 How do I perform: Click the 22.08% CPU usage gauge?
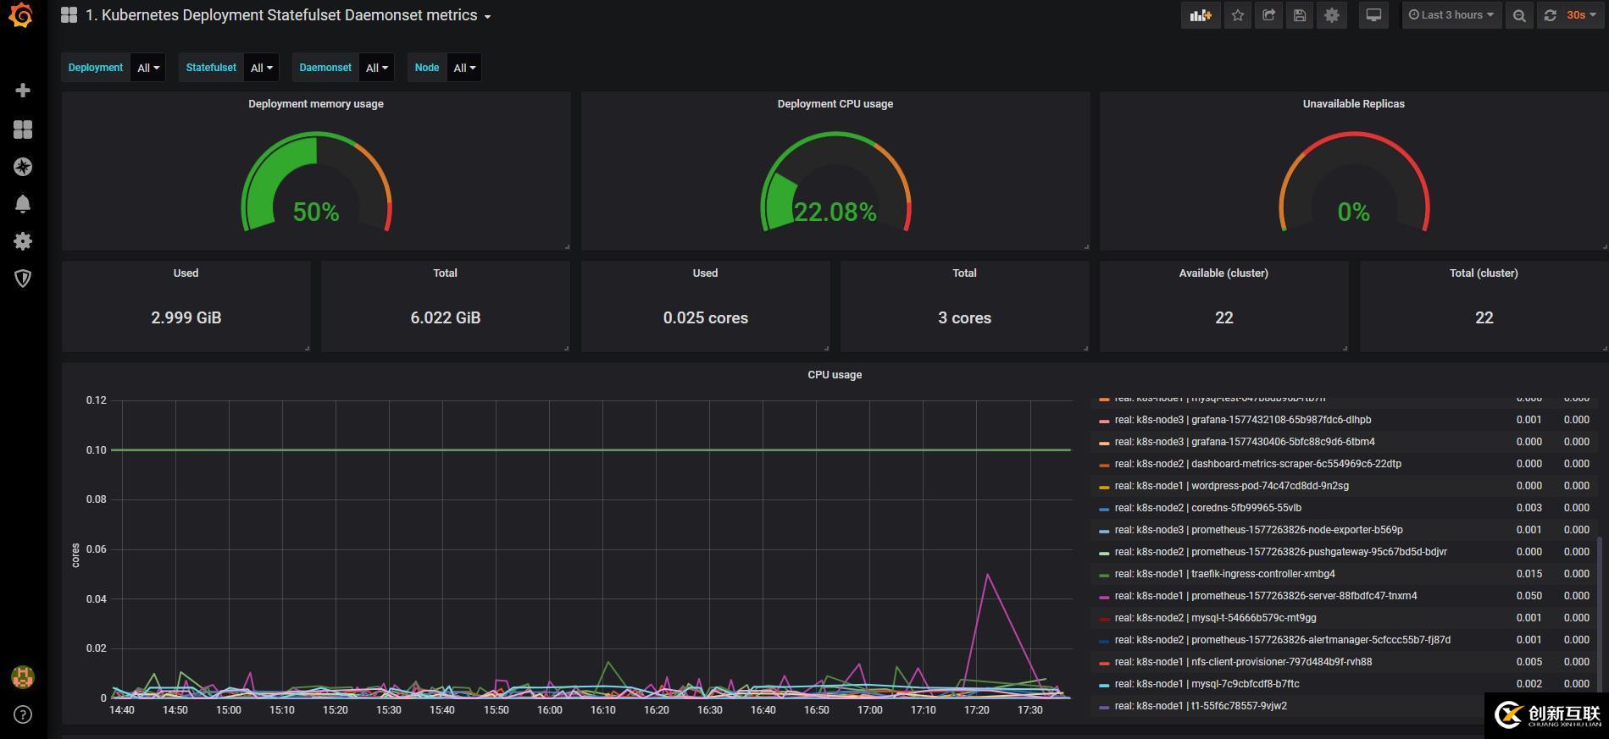pyautogui.click(x=835, y=182)
